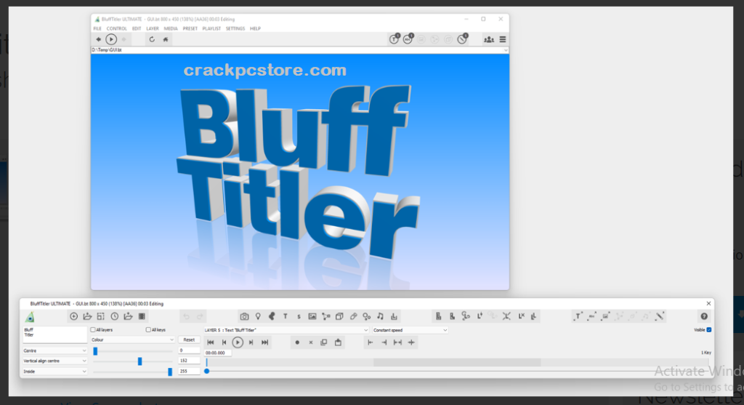Viewport: 744px width, 405px height.
Task: Click the circled plus new show icon
Action: point(73,316)
